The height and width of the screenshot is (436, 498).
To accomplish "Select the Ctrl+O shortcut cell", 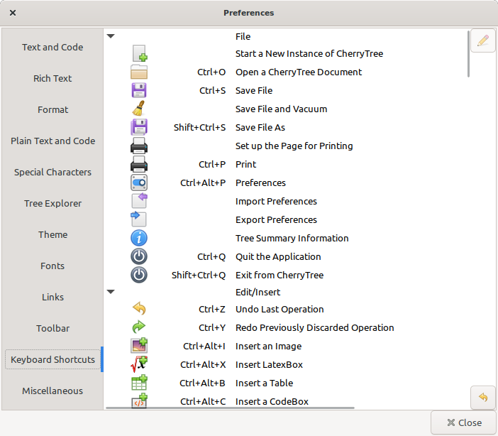I will click(x=211, y=72).
